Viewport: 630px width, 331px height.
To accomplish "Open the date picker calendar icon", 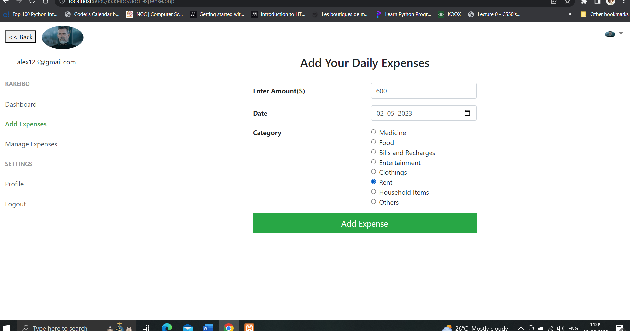I will point(467,113).
